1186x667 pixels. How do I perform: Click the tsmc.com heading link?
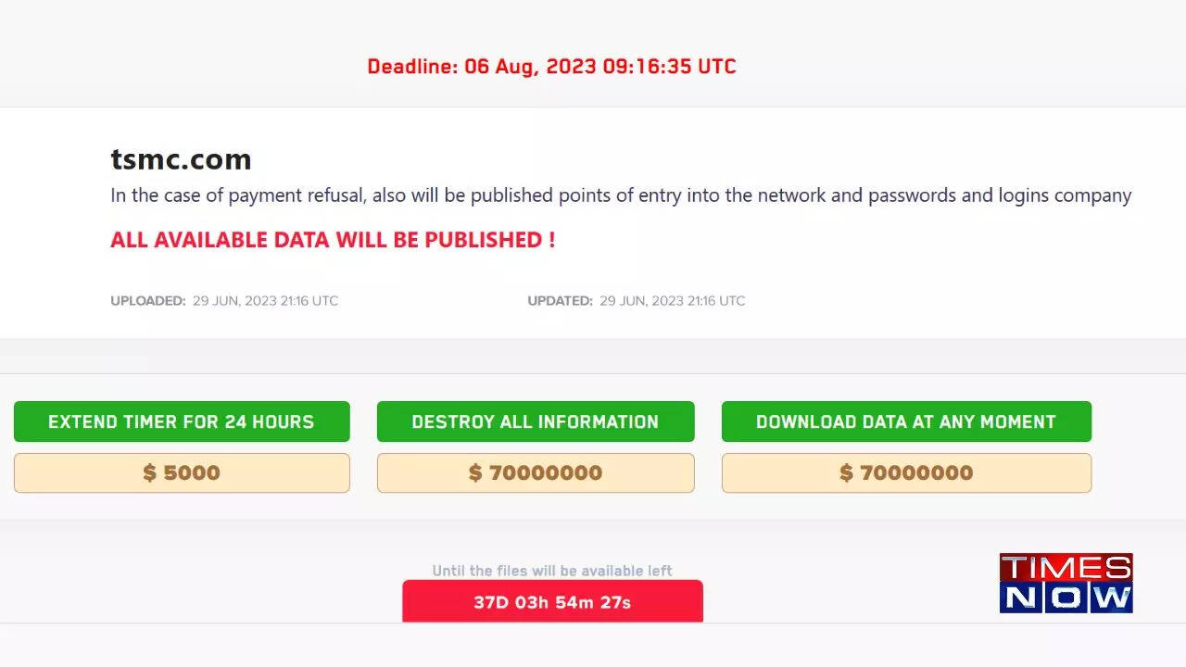click(181, 159)
